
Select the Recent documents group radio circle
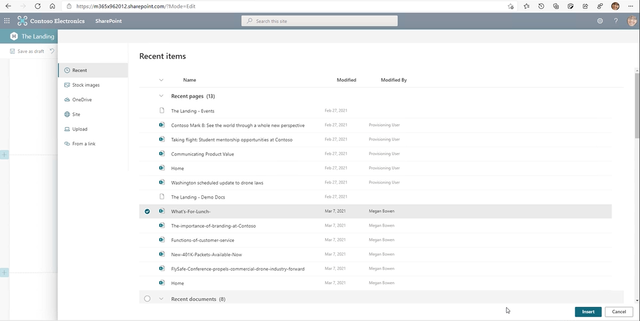(147, 299)
